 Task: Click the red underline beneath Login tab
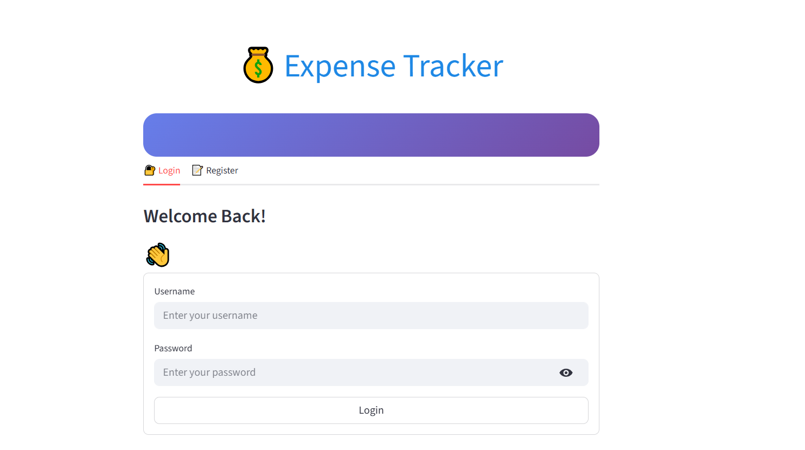pyautogui.click(x=162, y=184)
